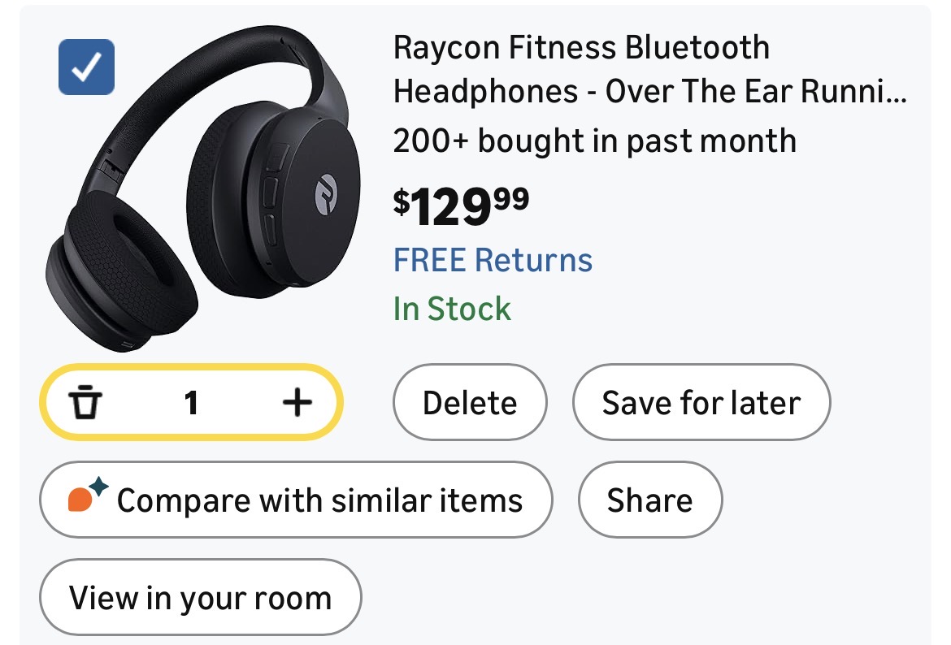This screenshot has height=645, width=951.
Task: Increase quantity with the plus icon
Action: coord(297,402)
